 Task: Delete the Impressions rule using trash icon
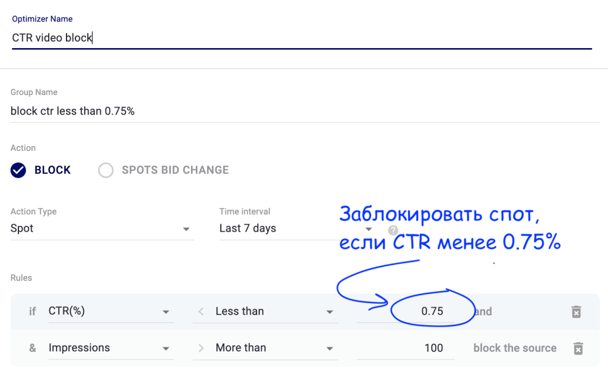578,349
